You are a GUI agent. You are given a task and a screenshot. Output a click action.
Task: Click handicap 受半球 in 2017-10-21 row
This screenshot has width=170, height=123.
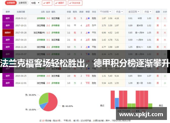coord(140,25)
